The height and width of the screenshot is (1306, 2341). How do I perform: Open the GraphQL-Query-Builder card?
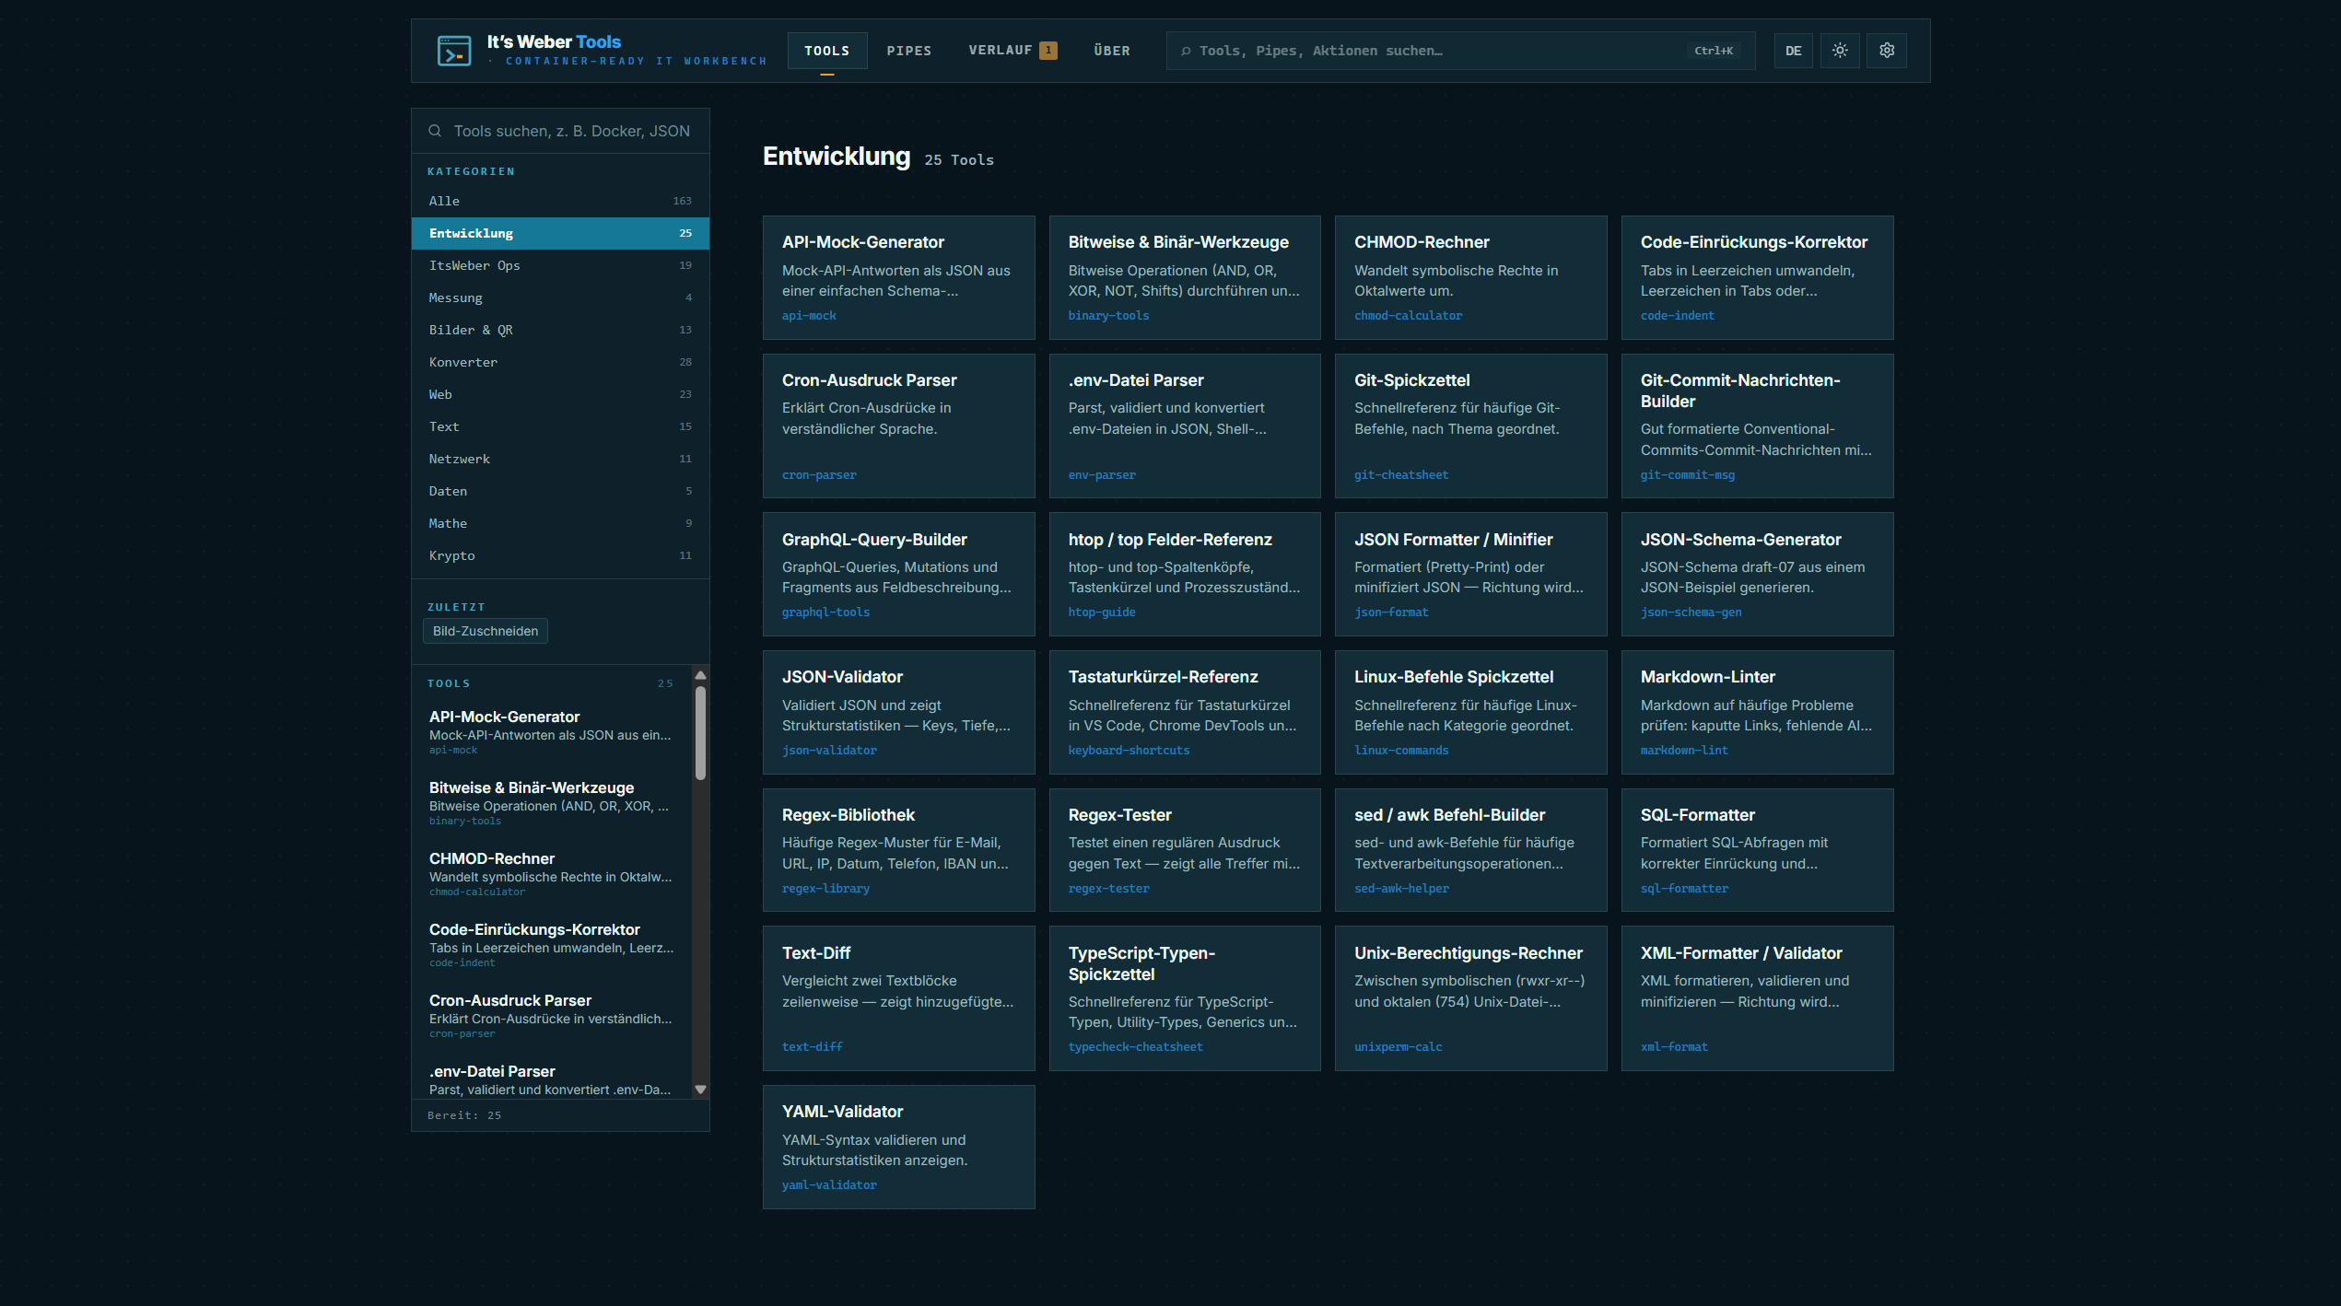click(898, 574)
